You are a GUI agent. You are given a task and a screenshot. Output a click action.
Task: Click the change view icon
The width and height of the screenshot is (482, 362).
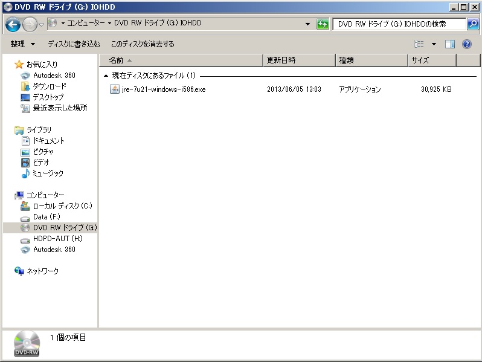(x=419, y=44)
